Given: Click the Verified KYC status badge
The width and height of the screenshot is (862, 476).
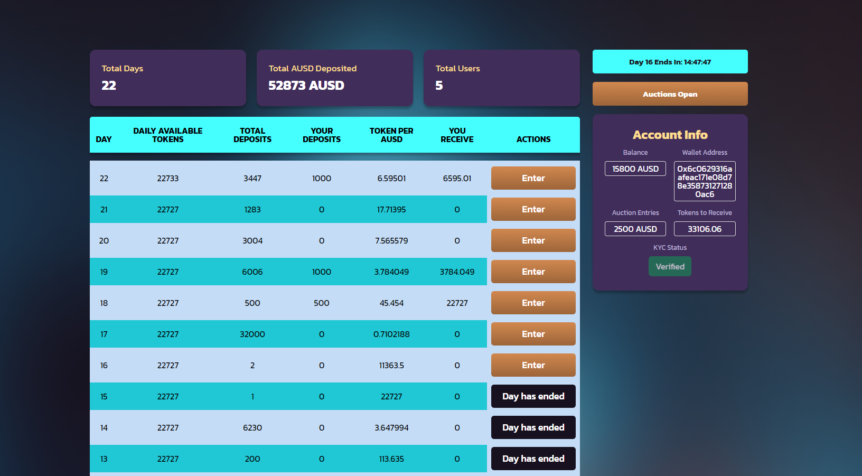Looking at the screenshot, I should tap(670, 267).
